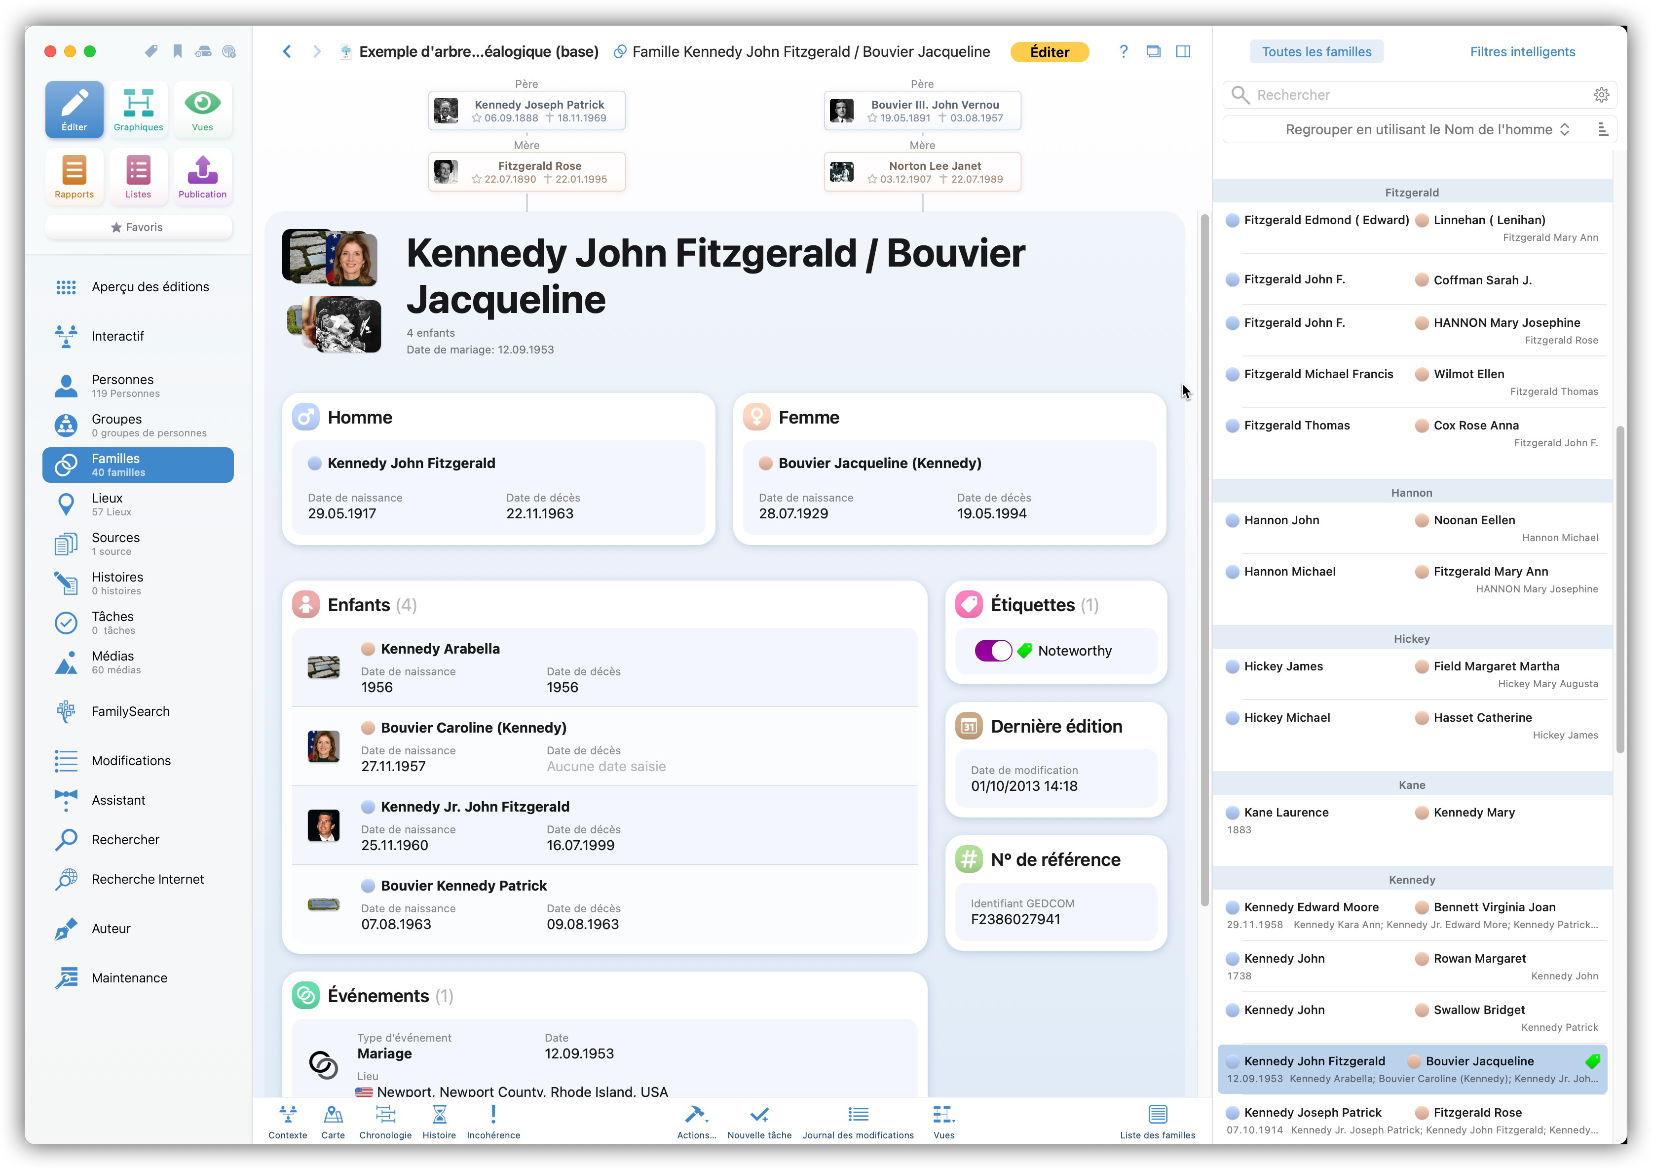Open Aperçu des éditions in sidebar

(138, 287)
